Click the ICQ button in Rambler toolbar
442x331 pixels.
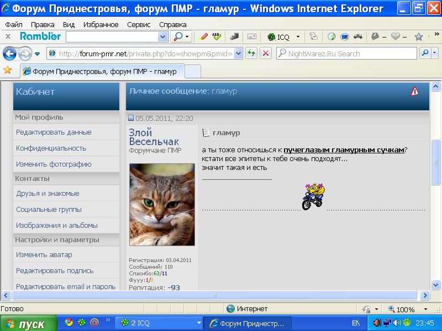click(279, 37)
